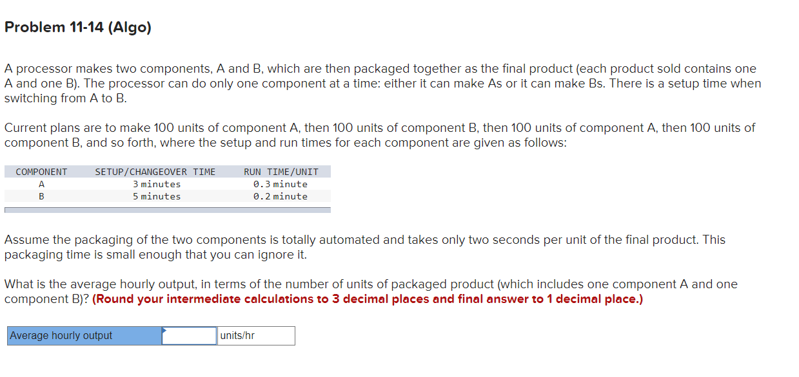Screen dimensions: 799x377
Task: Click the units/hr label box
Action: coord(255,335)
